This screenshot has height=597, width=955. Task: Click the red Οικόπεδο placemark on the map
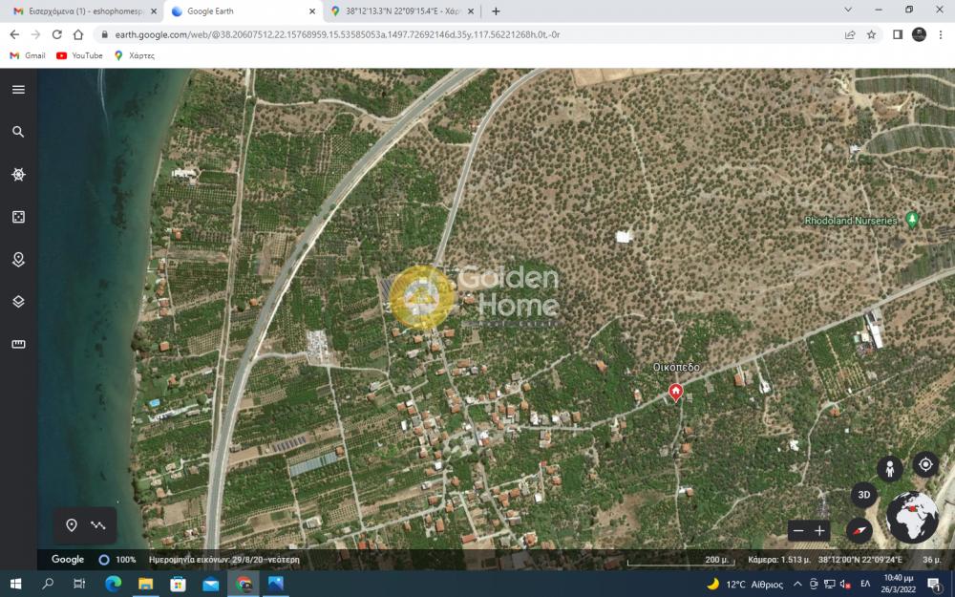(676, 392)
